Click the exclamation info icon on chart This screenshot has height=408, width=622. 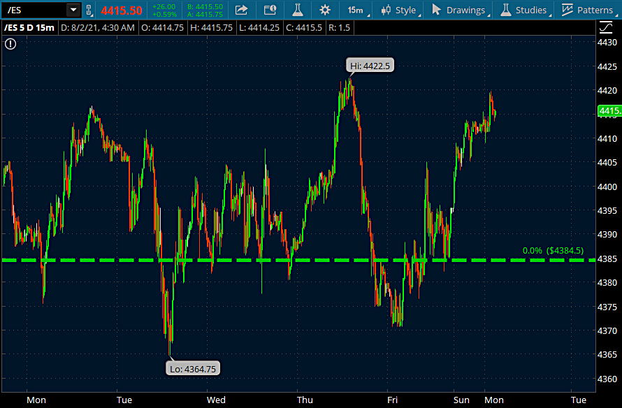pyautogui.click(x=10, y=43)
